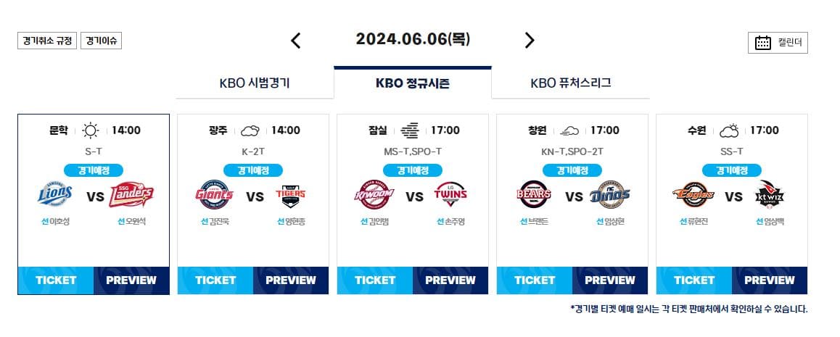This screenshot has height=337, width=840.
Task: Select the KIA Tigers logo
Action: pos(290,195)
